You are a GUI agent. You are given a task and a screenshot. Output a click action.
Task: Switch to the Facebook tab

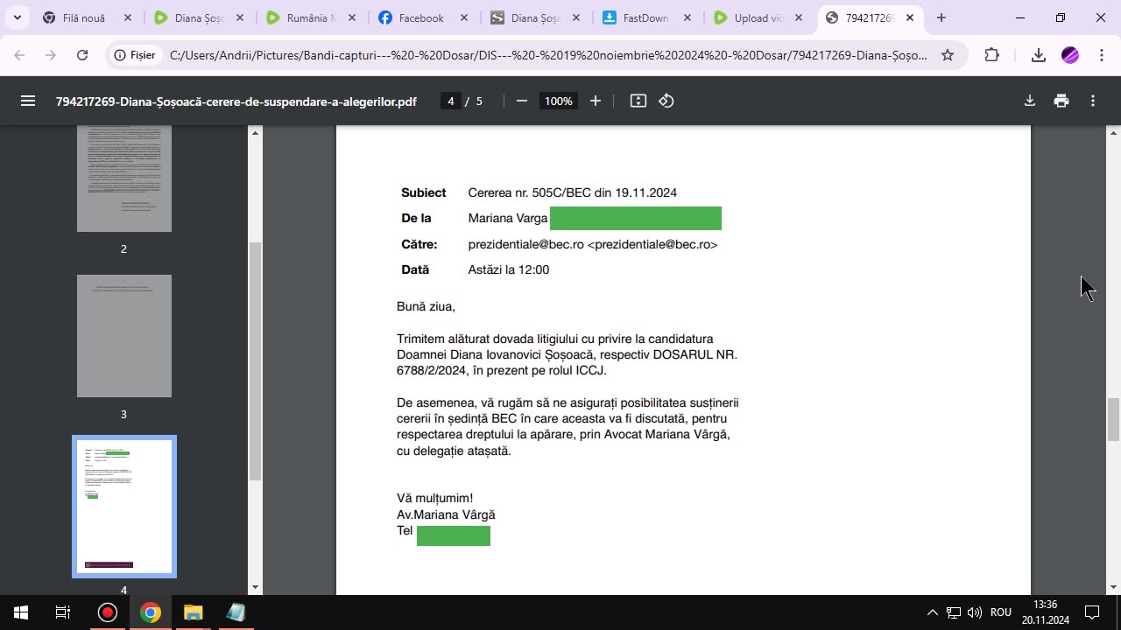(x=425, y=17)
